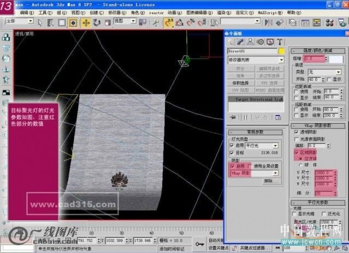The height and width of the screenshot is (253, 349).
Task: Toggle the 启用 checkbox under 灯光类型
Action: tap(232, 146)
